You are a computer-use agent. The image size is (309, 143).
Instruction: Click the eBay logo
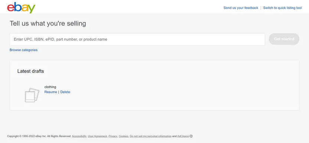coord(21,8)
